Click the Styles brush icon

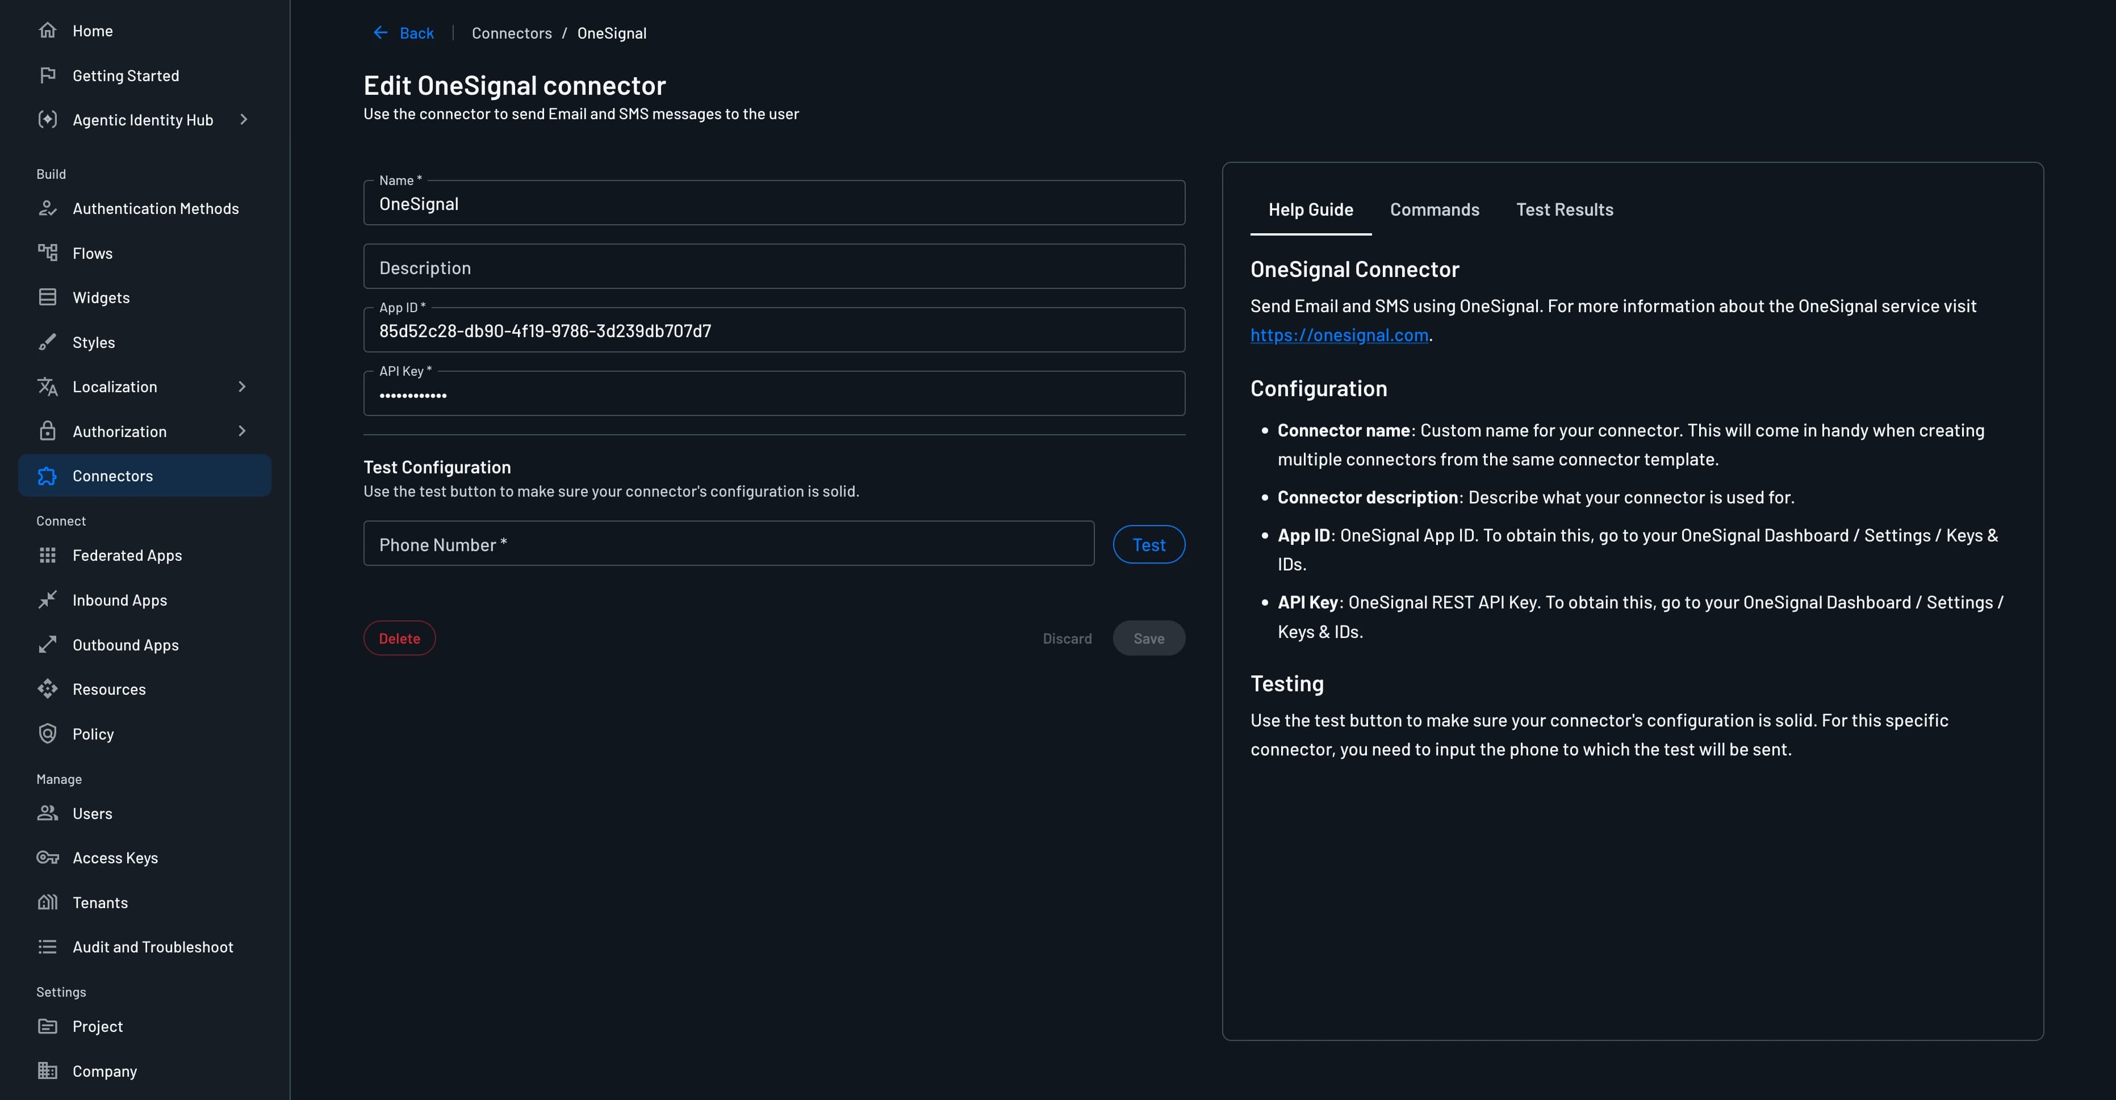(x=48, y=342)
